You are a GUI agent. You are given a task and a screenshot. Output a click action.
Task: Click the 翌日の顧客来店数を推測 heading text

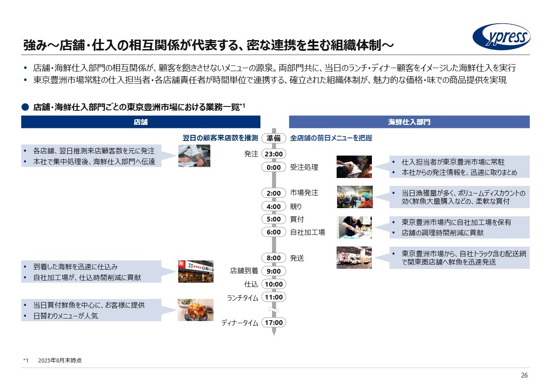[x=220, y=138]
